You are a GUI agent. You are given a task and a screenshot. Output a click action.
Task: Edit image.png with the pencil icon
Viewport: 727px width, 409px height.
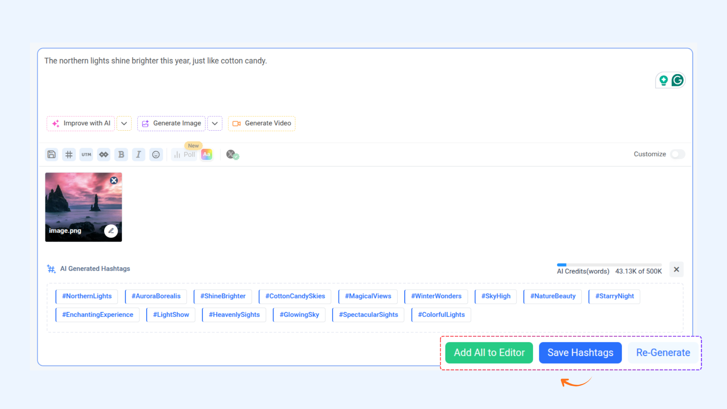(111, 231)
